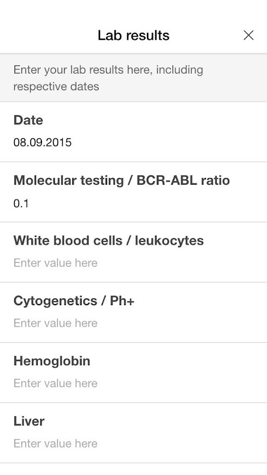The width and height of the screenshot is (267, 475).
Task: Tap the words "BCR-ABL ratio" in label
Action: pos(184,180)
